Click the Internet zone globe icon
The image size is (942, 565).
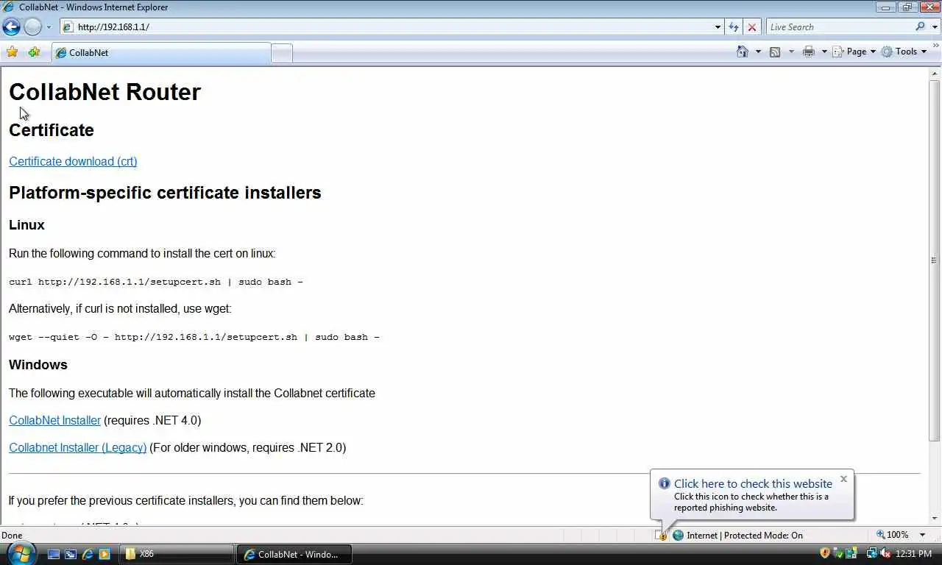(679, 536)
